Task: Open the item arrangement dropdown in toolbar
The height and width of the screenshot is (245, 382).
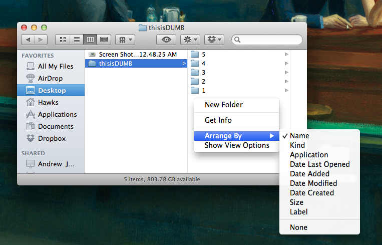Action: 125,40
